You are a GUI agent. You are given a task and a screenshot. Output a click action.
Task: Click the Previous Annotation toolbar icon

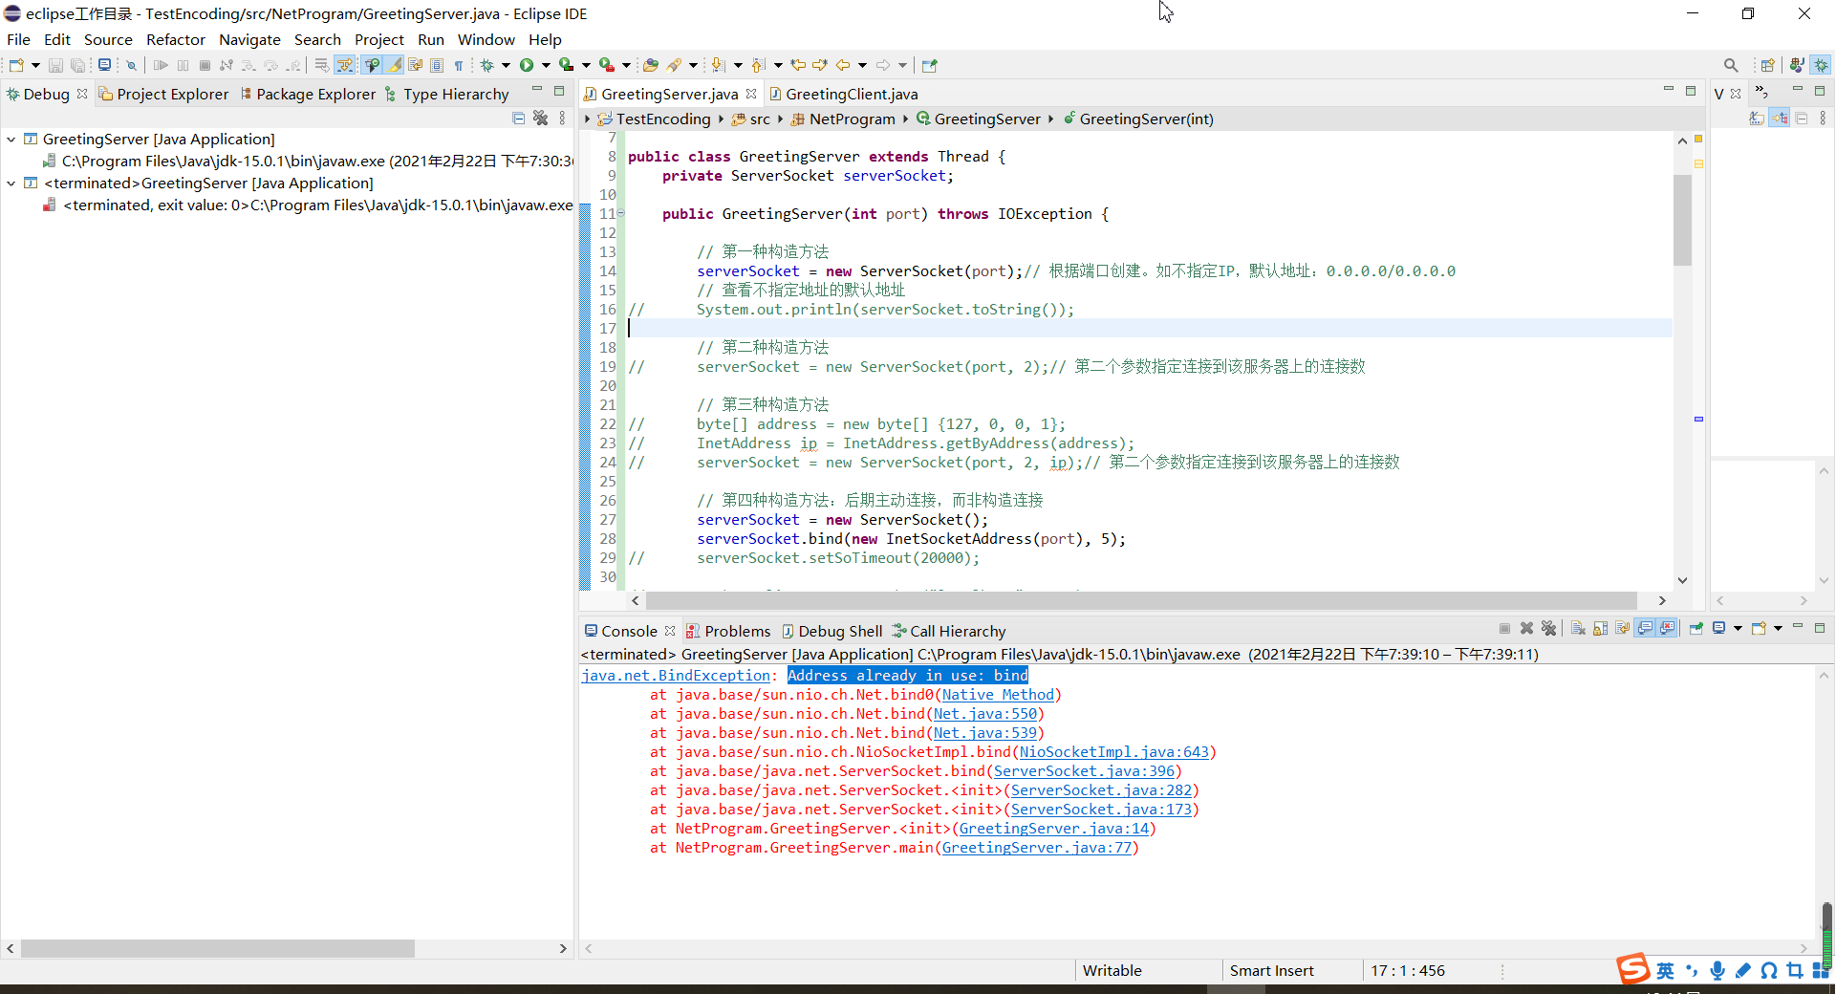click(x=757, y=65)
